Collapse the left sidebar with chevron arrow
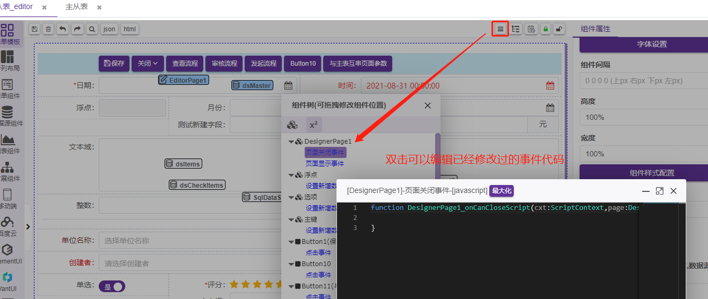Viewport: 708px width, 299px height. click(28, 226)
